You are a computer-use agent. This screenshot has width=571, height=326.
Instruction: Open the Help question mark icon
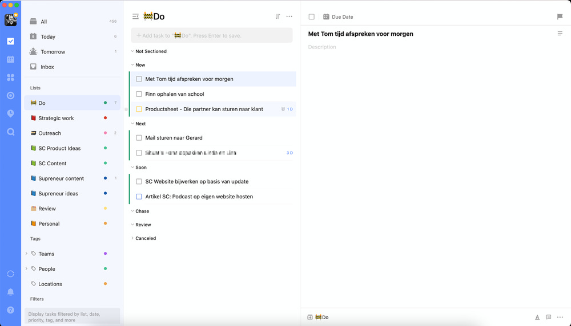pyautogui.click(x=10, y=310)
